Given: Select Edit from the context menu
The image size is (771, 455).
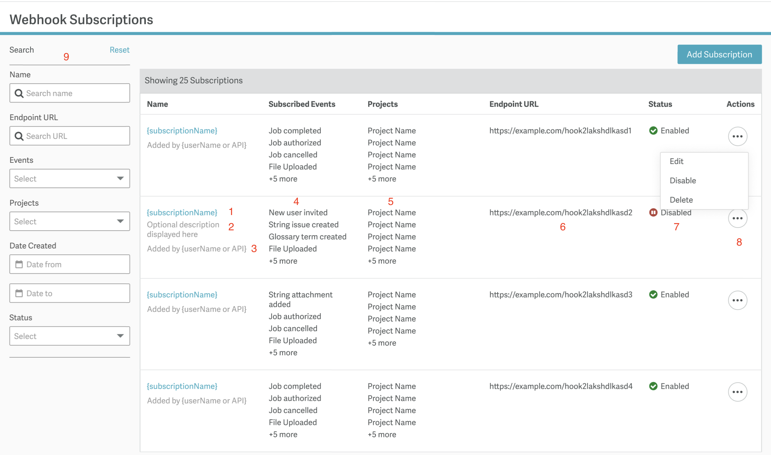Looking at the screenshot, I should coord(677,161).
